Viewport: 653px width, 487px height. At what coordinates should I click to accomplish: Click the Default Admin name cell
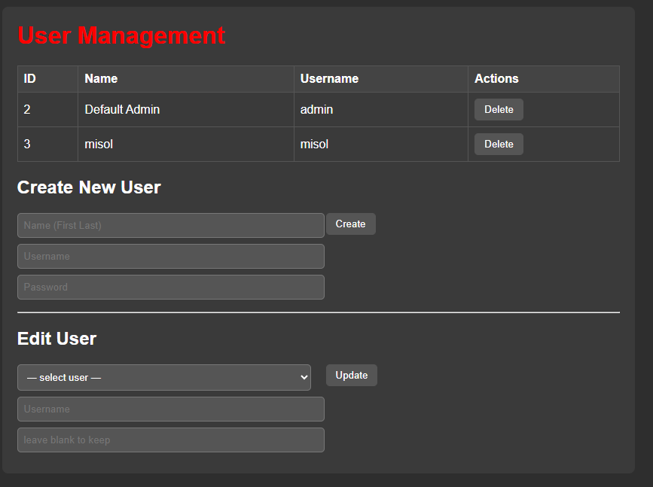coord(122,110)
